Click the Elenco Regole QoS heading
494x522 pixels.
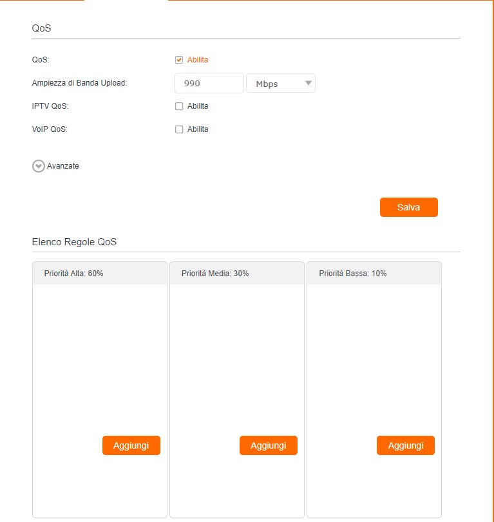(74, 242)
